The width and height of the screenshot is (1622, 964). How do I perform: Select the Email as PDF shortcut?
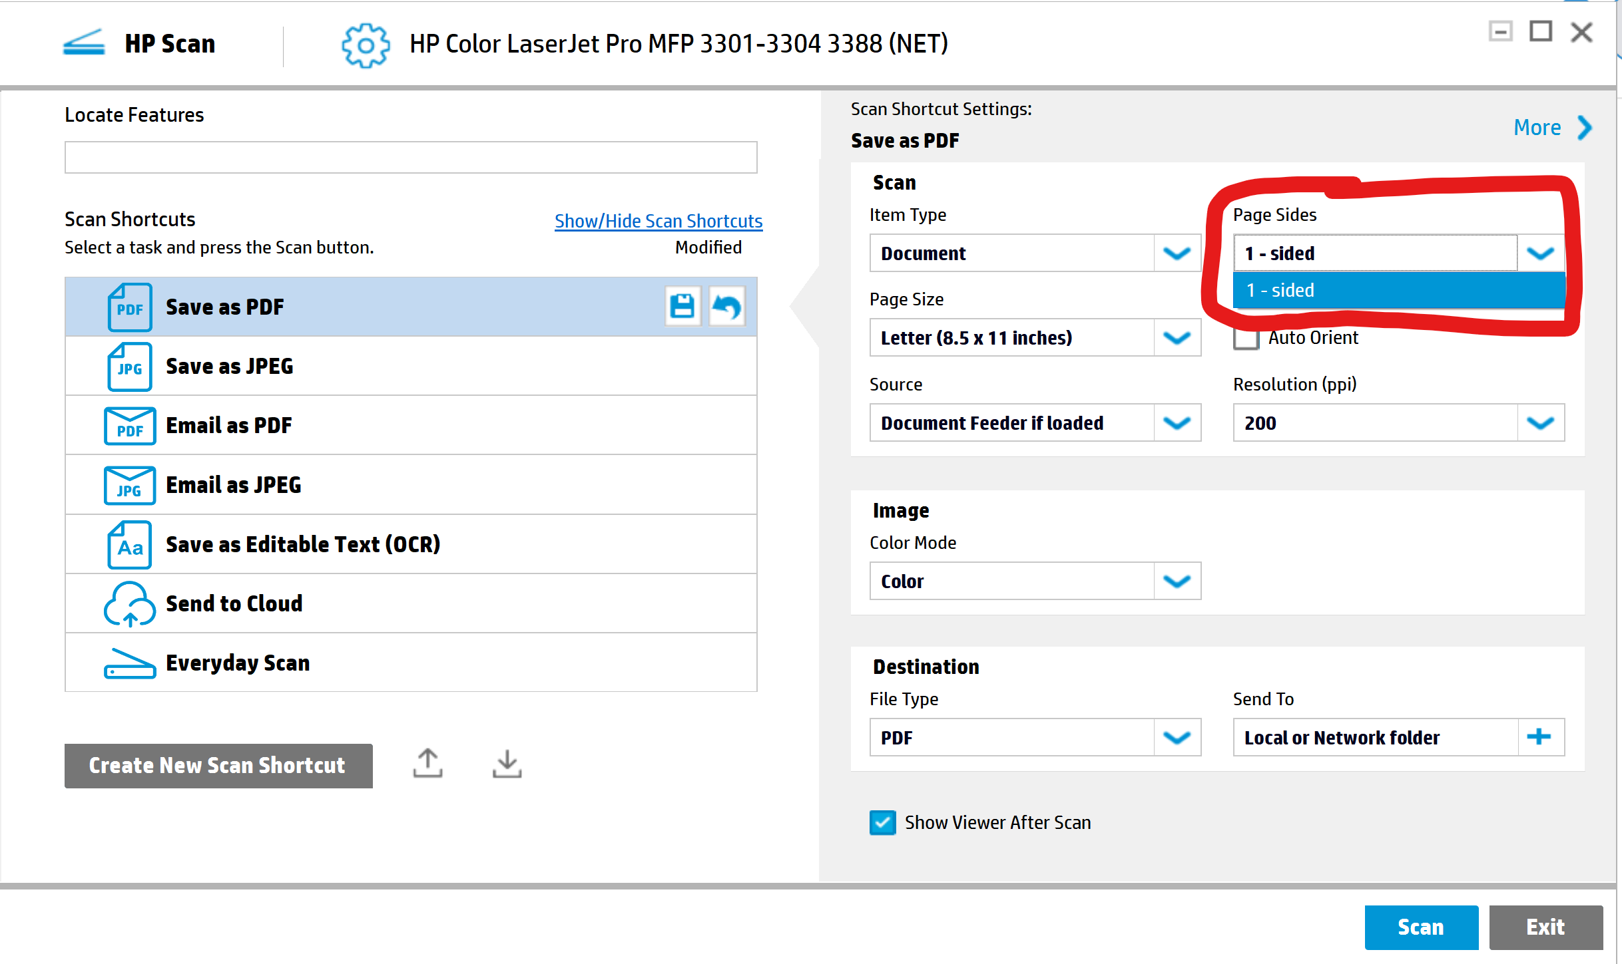click(x=411, y=425)
